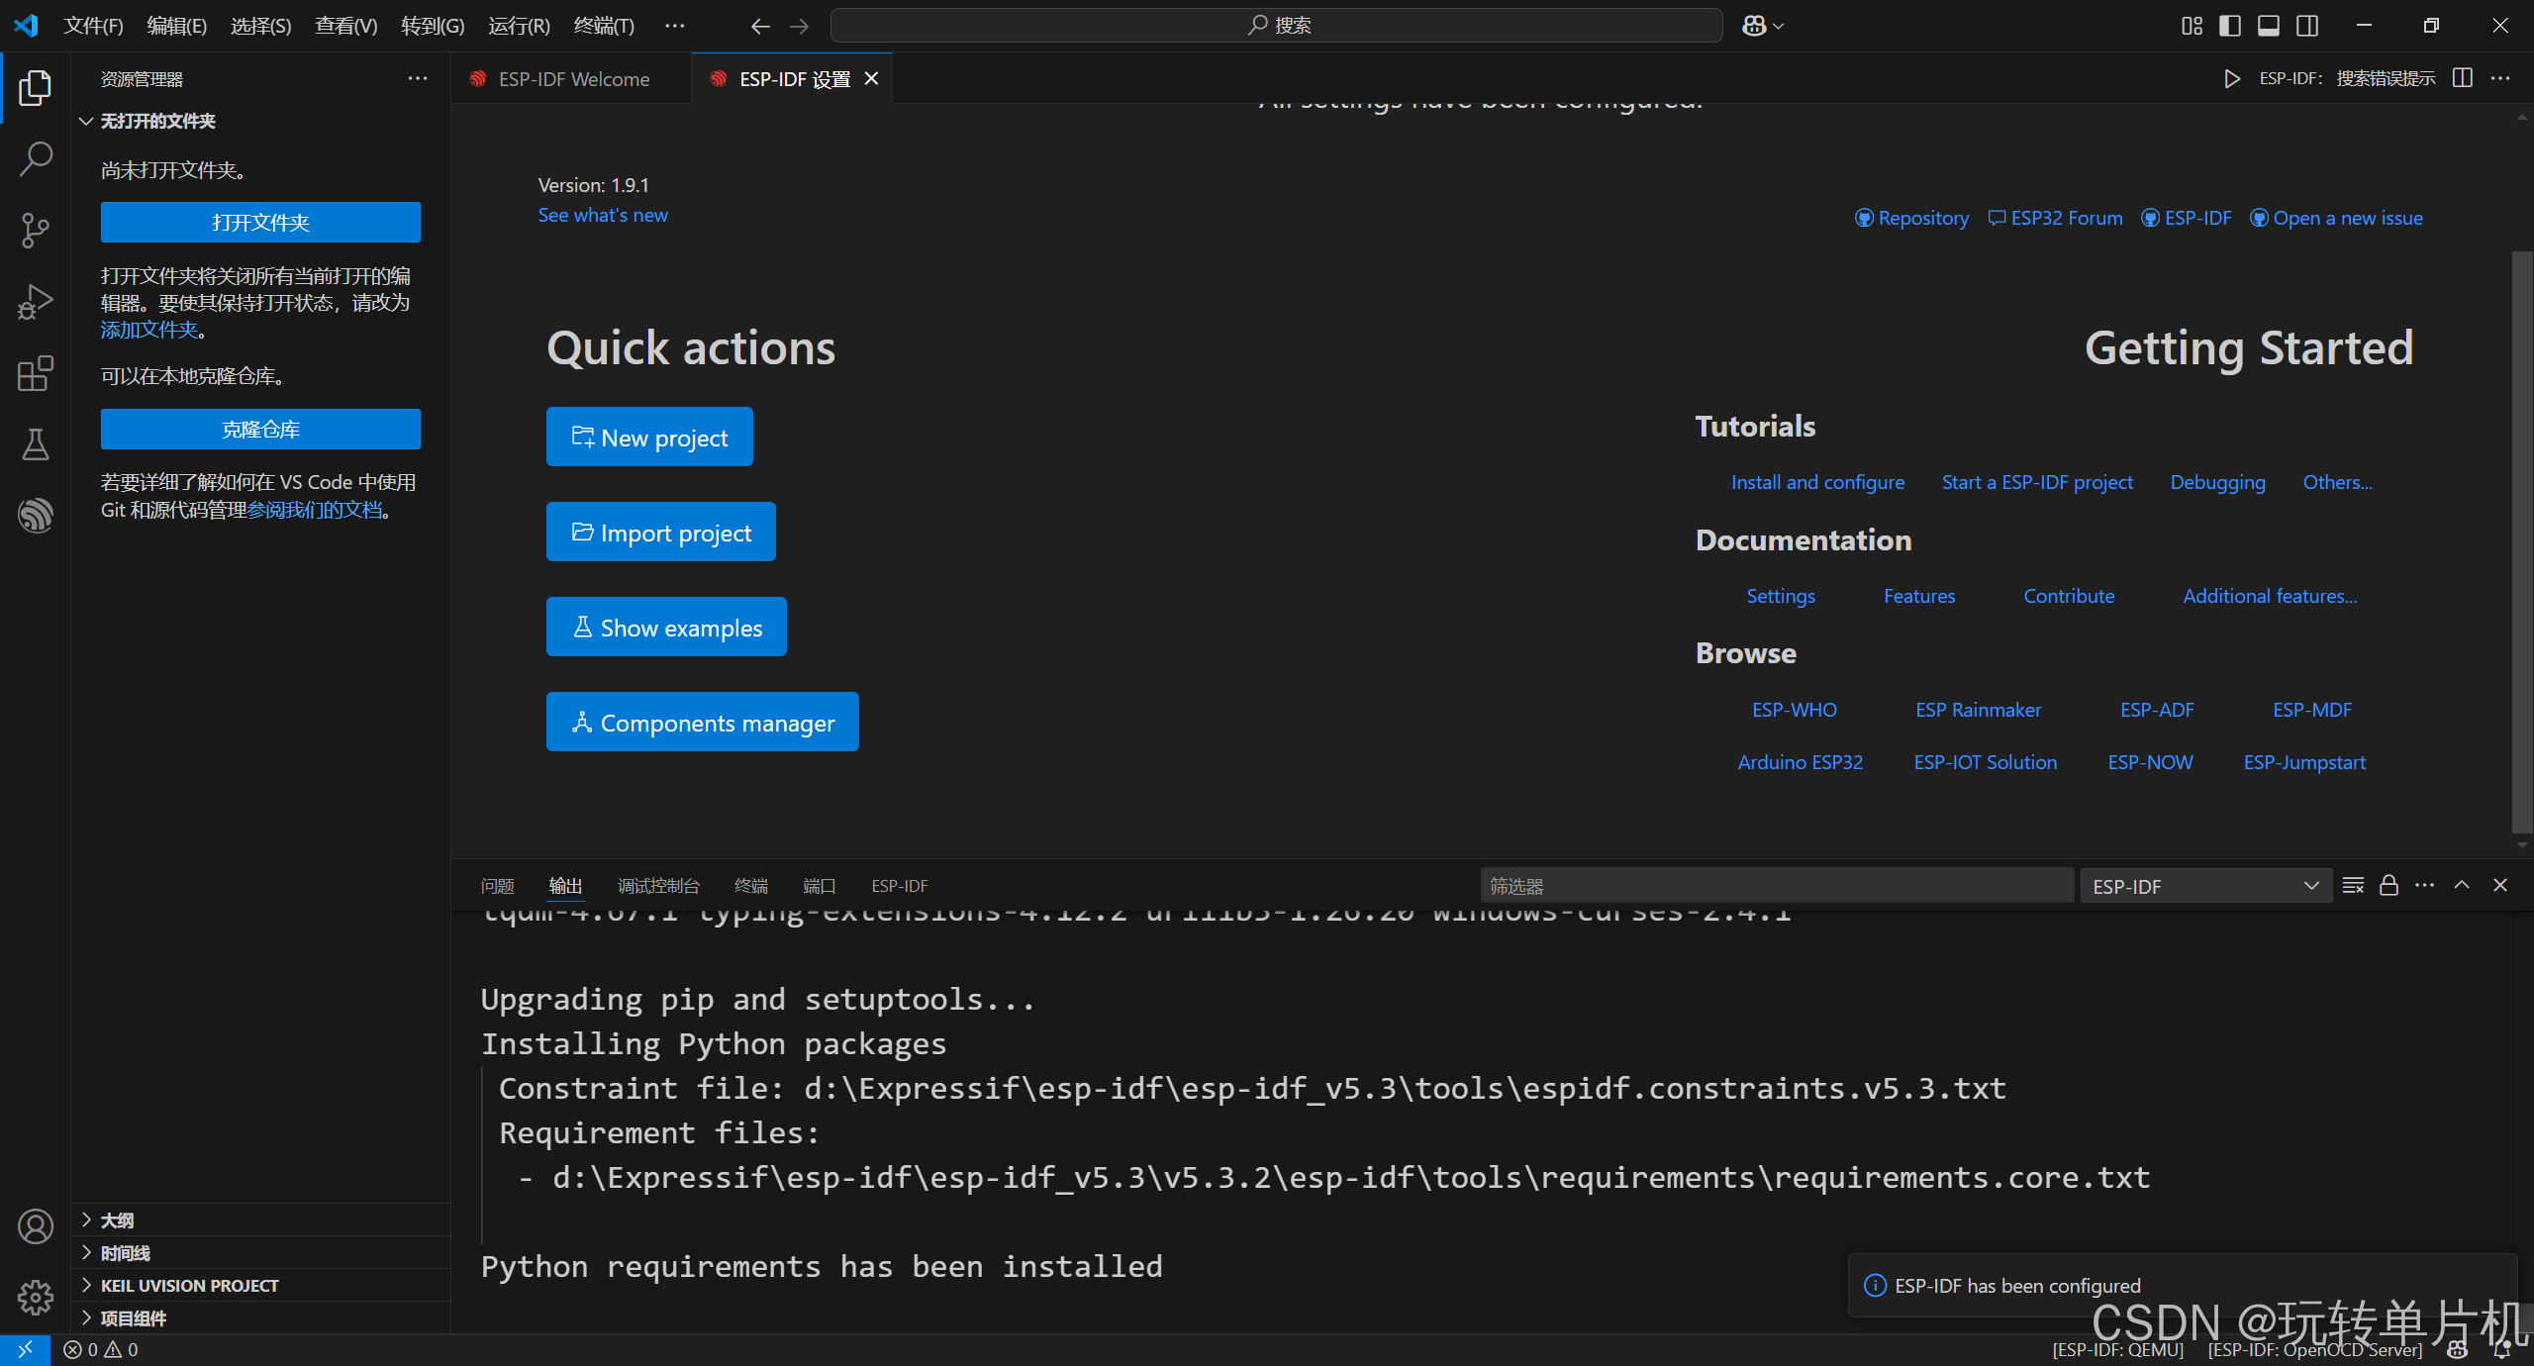Open the ESP-IDF extension sidebar icon
This screenshot has width=2534, height=1366.
coord(36,515)
